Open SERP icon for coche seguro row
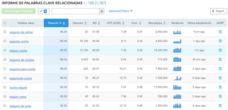 click(x=220, y=87)
